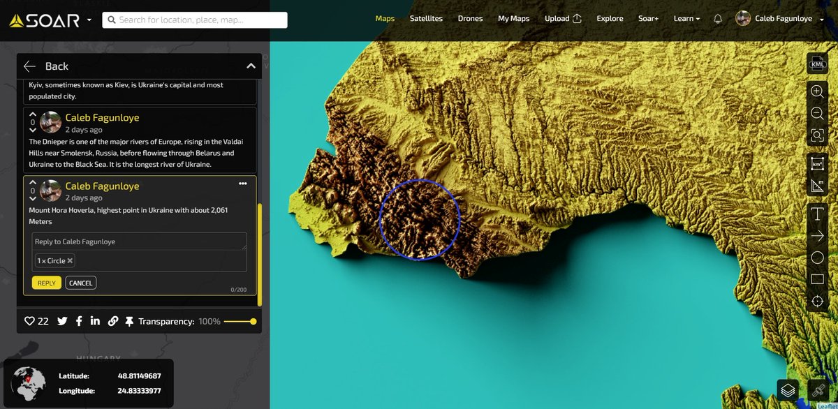Adjust the Transparency slider
The height and width of the screenshot is (409, 838).
click(240, 322)
